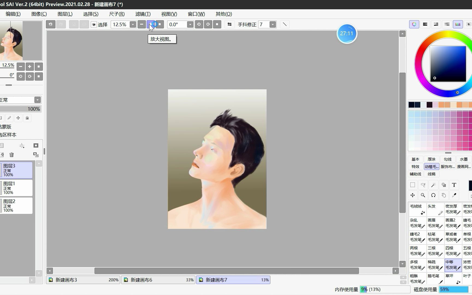The image size is (472, 295).
Task: Select the 枯笔 毛发笔 brush preset
Action: pos(435,237)
